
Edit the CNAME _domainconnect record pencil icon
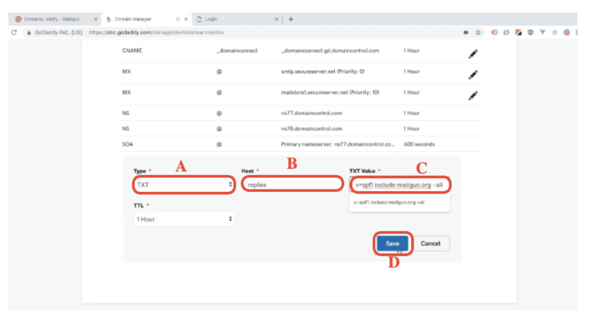point(473,54)
